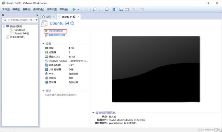Click 开启此虚拟机 power on link
This screenshot has width=222, height=132.
point(56,31)
